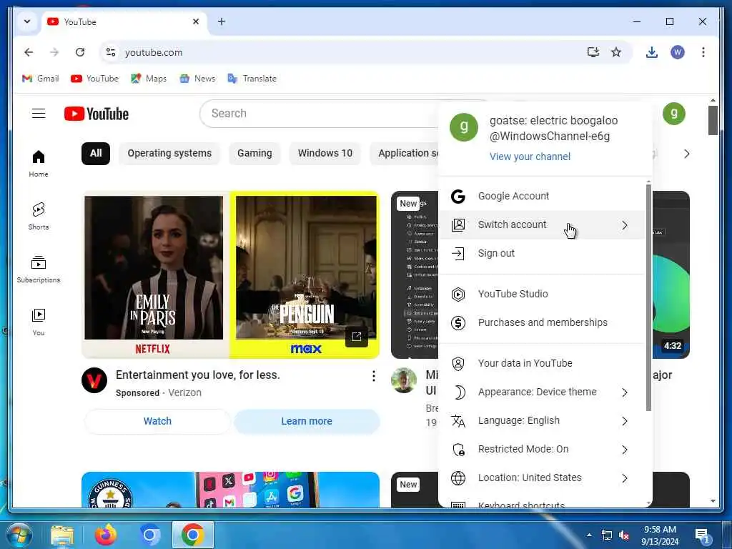Click the Watch button on the ad
The width and height of the screenshot is (732, 549).
click(157, 422)
